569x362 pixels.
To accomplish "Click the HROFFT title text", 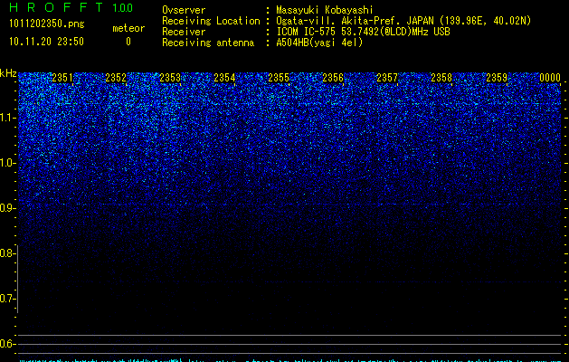I will [56, 7].
